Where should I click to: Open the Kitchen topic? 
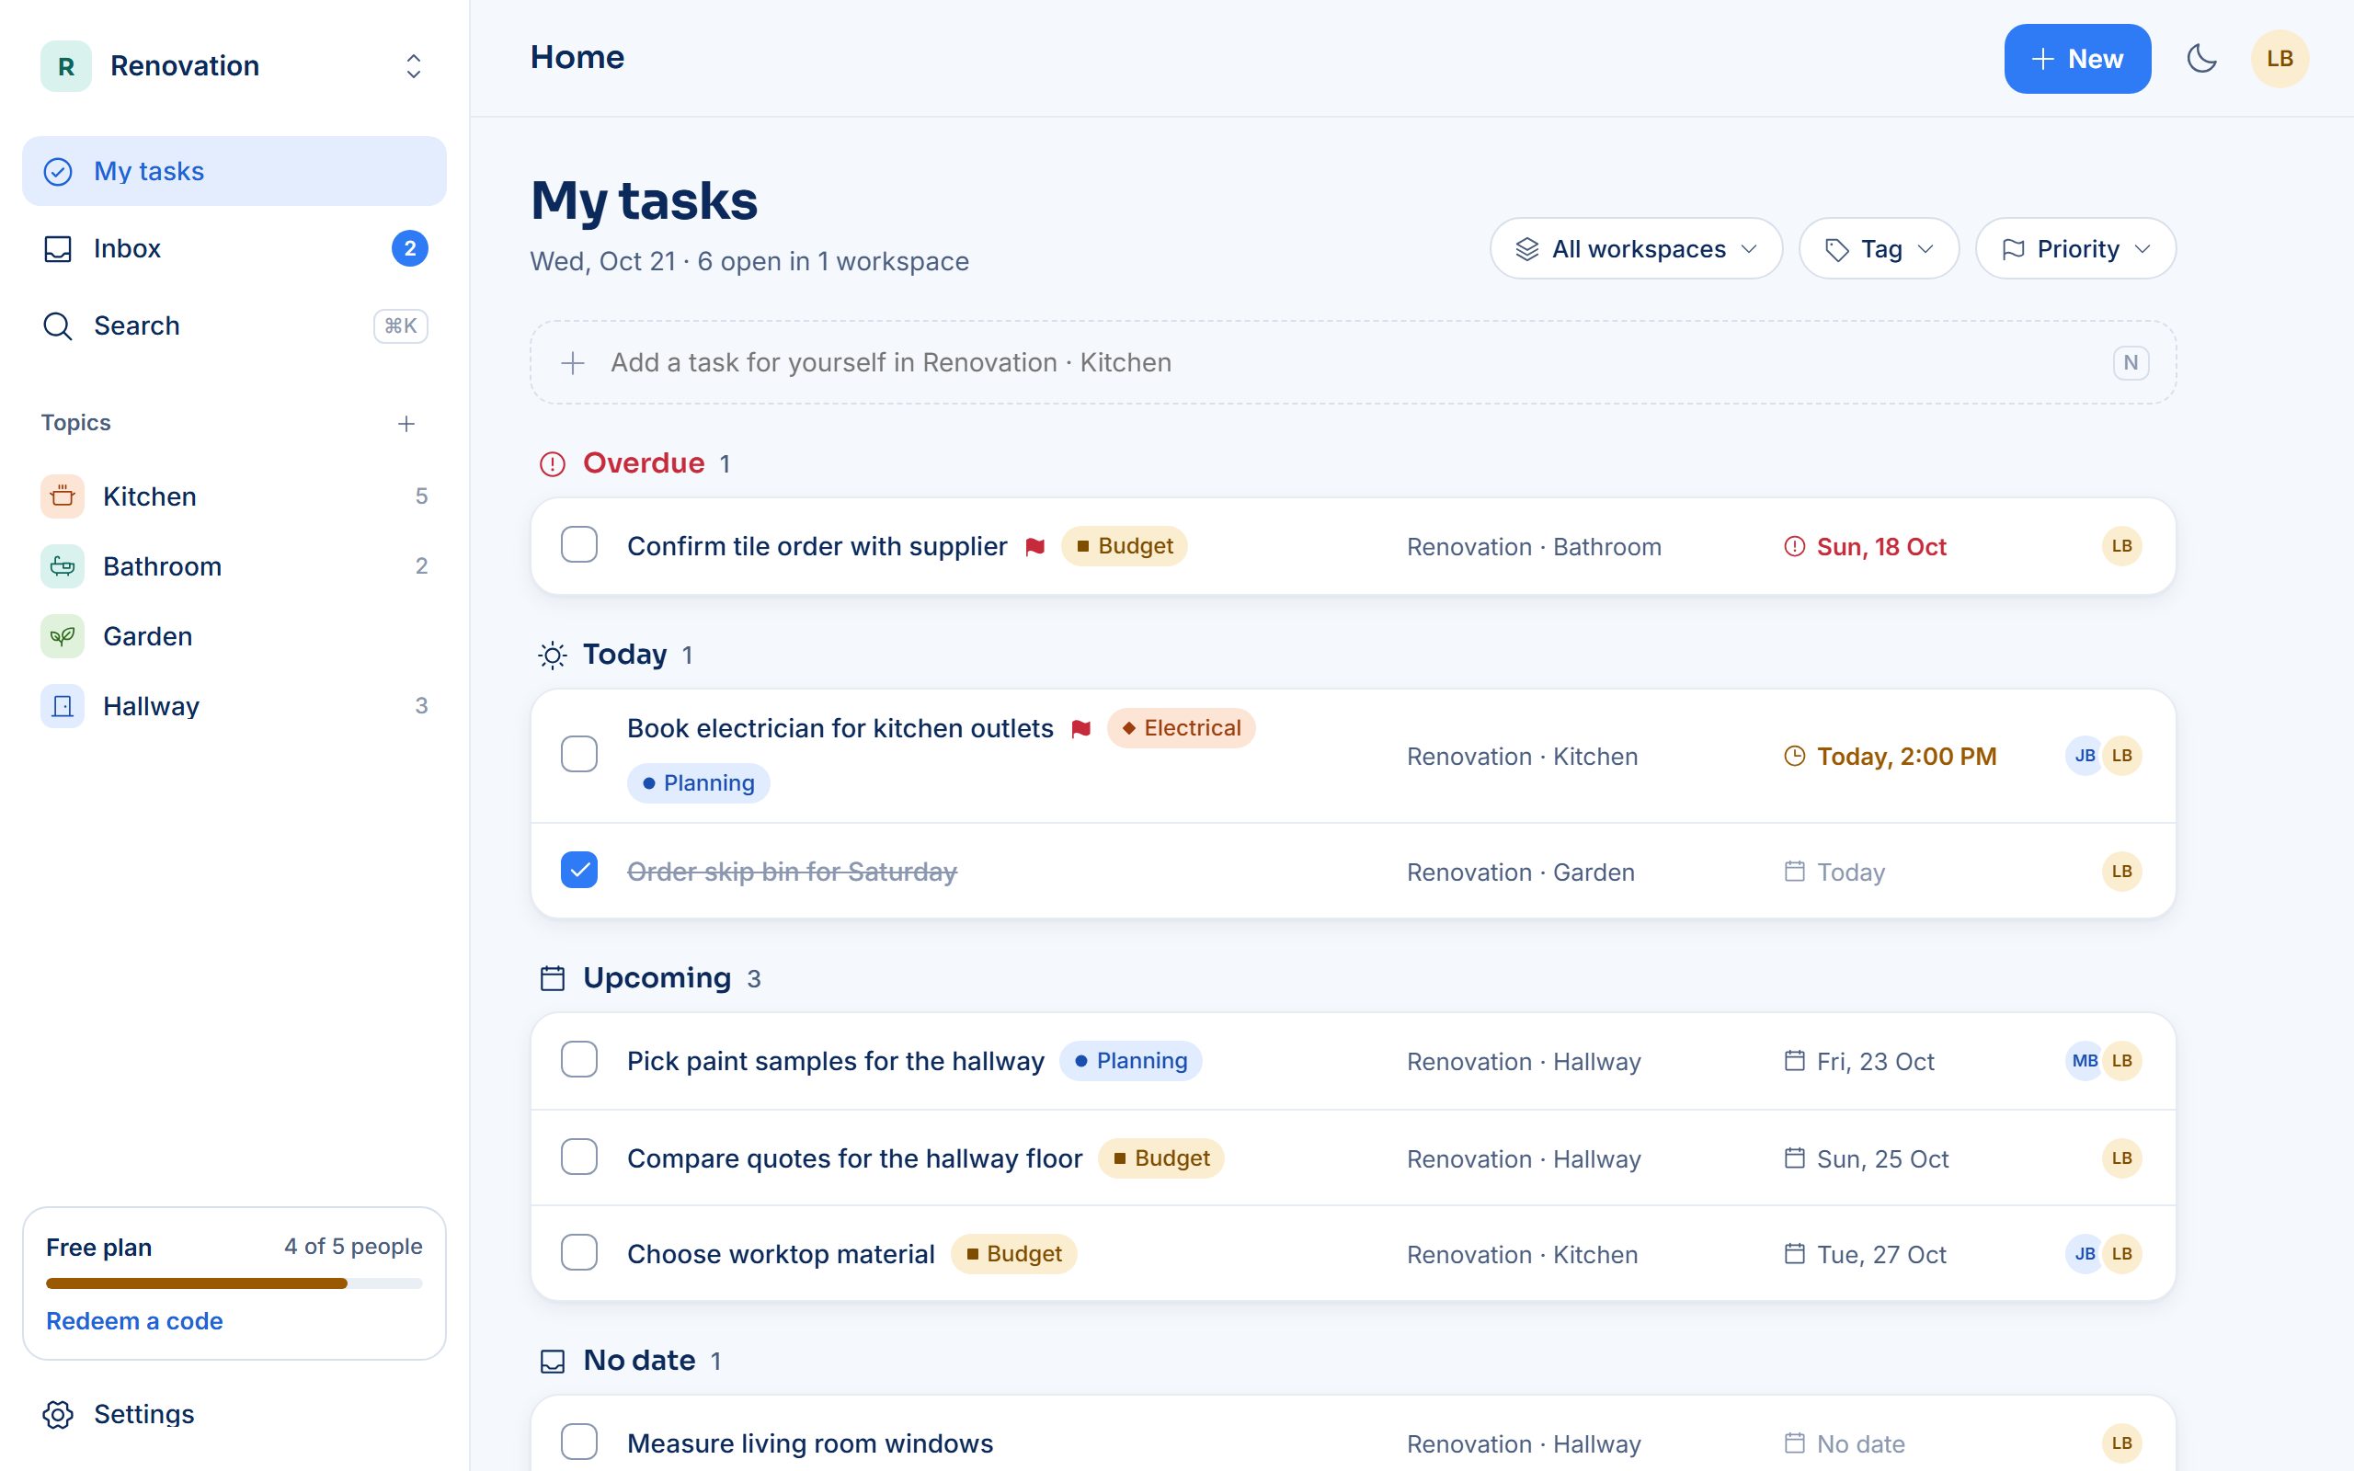click(234, 496)
